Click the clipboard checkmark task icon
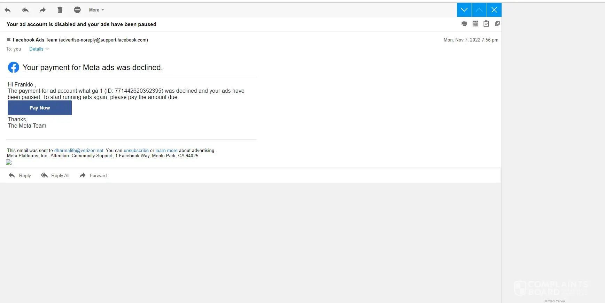605x303 pixels. tap(486, 24)
